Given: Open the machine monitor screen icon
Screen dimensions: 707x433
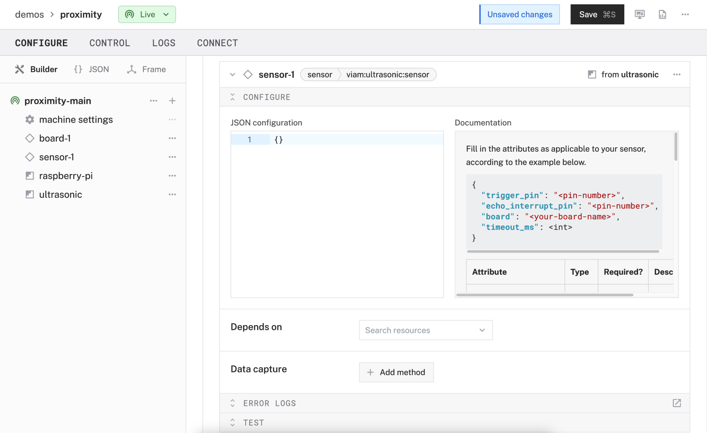Looking at the screenshot, I should tap(639, 14).
